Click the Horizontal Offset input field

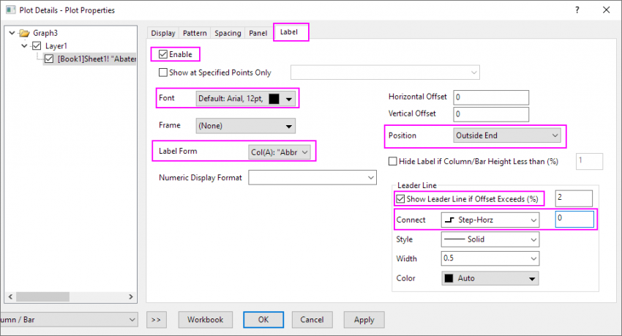coord(490,97)
